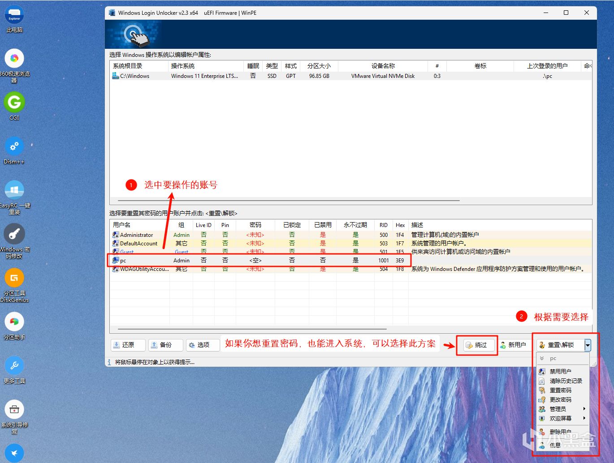Click the 上次登录的用户 column header
This screenshot has width=614, height=463.
[x=547, y=66]
